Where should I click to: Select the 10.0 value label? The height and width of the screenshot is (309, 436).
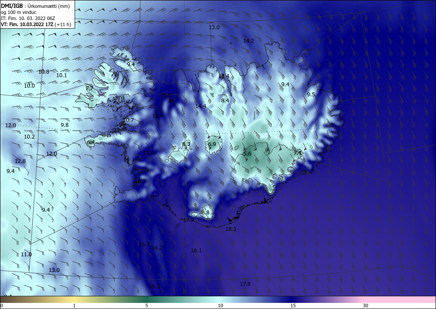29,86
